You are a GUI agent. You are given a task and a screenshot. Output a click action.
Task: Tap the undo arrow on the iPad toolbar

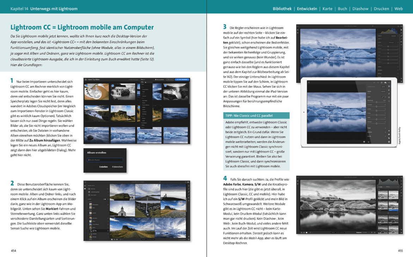374,82
